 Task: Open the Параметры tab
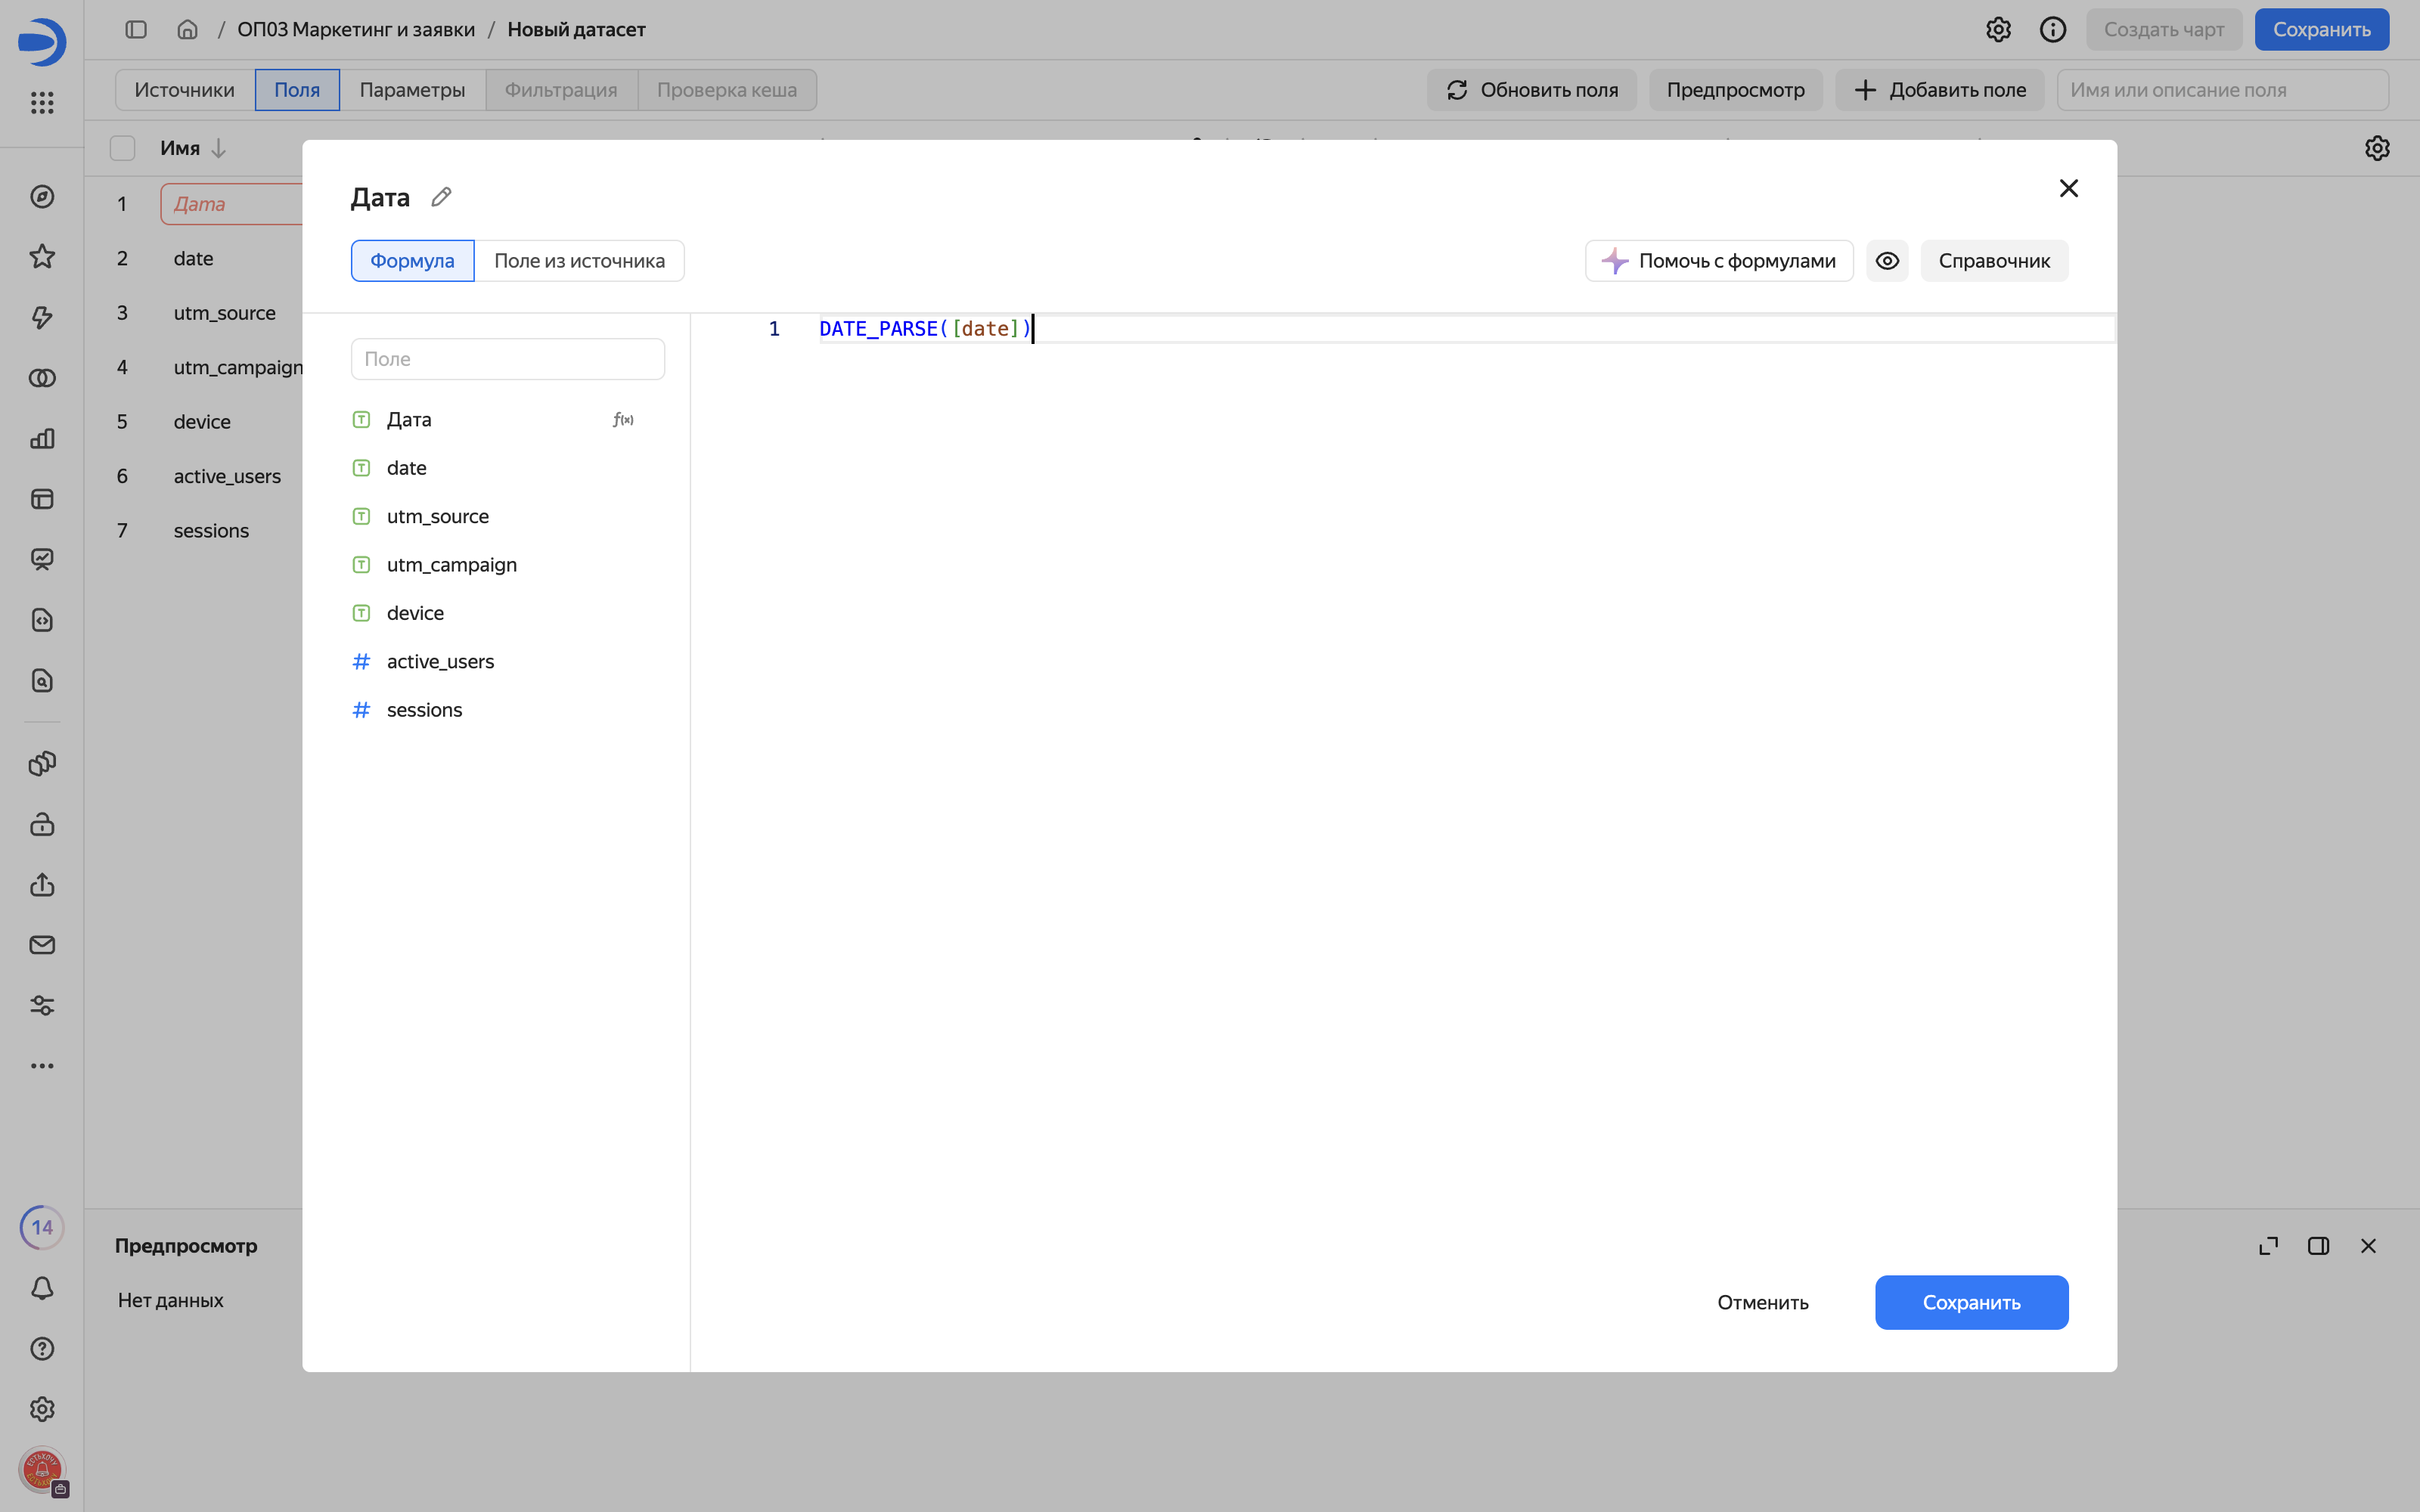pyautogui.click(x=412, y=90)
